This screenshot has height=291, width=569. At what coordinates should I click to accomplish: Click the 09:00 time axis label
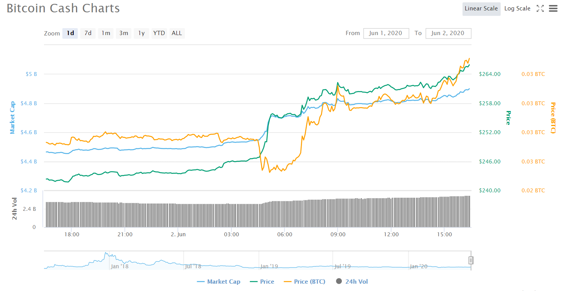[x=338, y=234]
